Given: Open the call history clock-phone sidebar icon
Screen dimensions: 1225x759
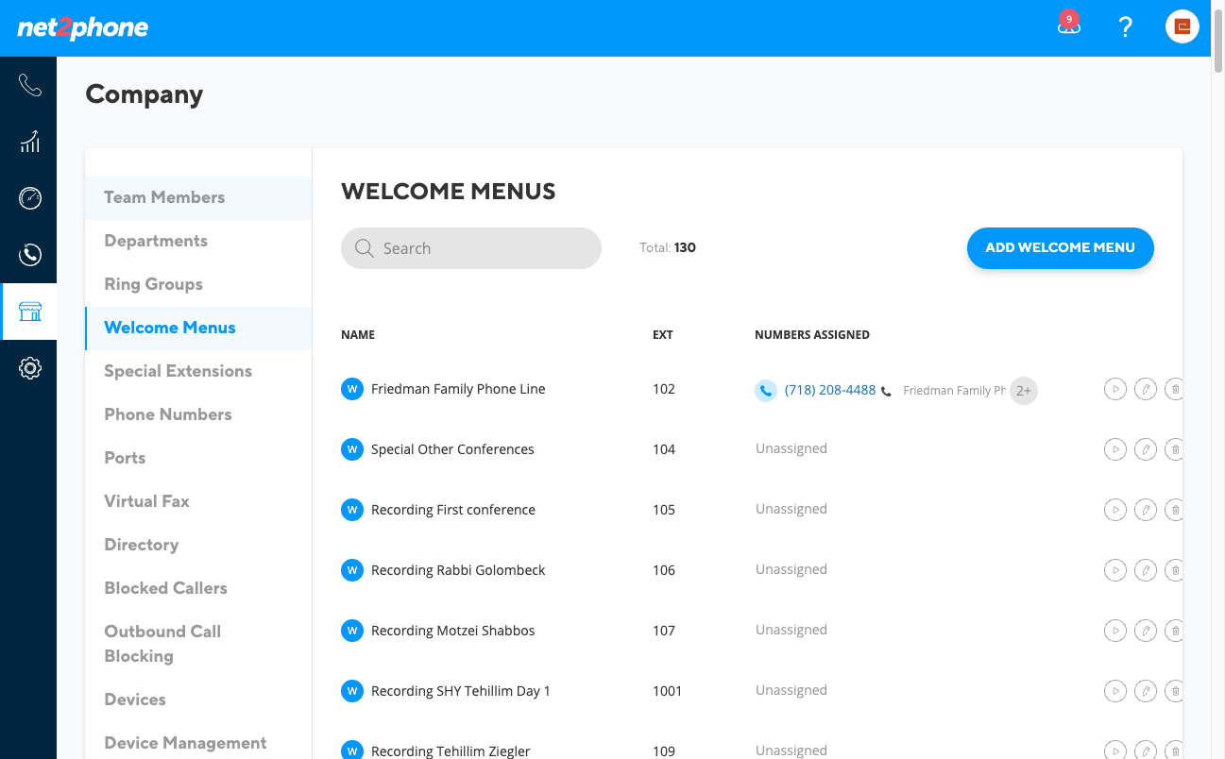Looking at the screenshot, I should (x=29, y=255).
